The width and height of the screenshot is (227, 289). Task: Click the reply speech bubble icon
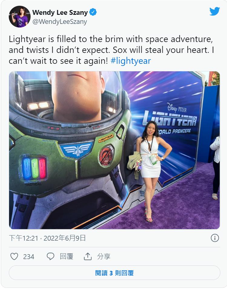coord(50,256)
